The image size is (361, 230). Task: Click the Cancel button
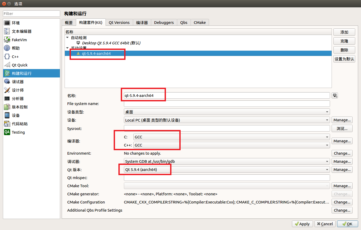325,224
